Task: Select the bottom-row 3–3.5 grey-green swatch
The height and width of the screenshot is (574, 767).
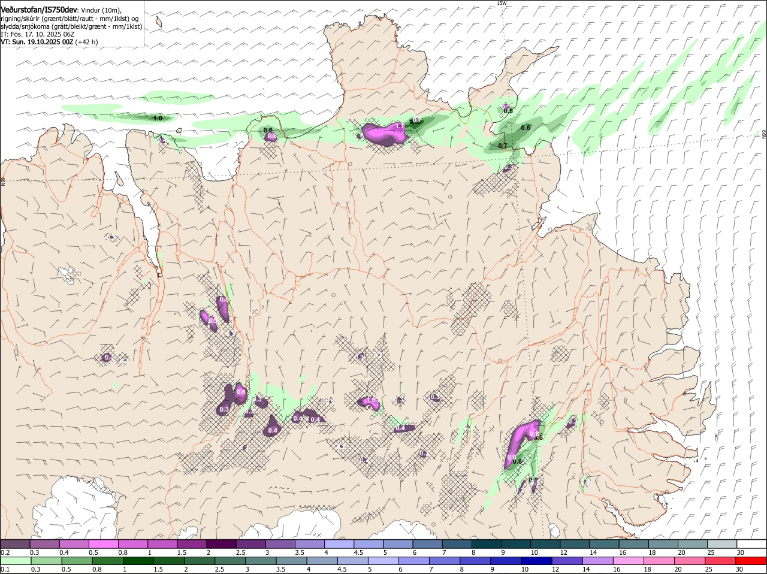Action: click(260, 561)
